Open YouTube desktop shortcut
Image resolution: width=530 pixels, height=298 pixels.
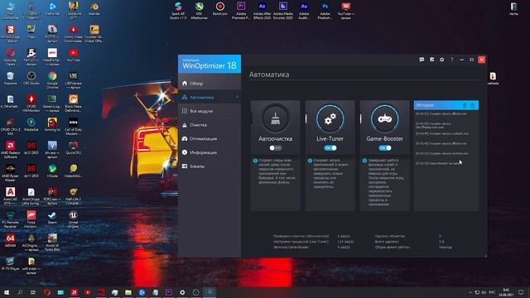coord(73,55)
